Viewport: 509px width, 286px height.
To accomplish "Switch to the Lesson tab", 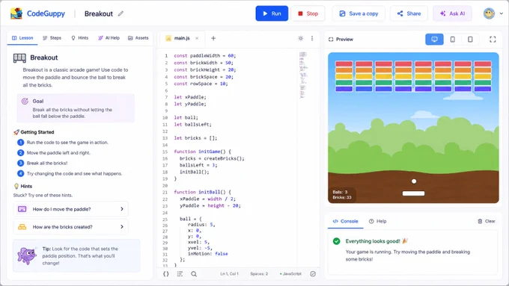I will tap(22, 38).
